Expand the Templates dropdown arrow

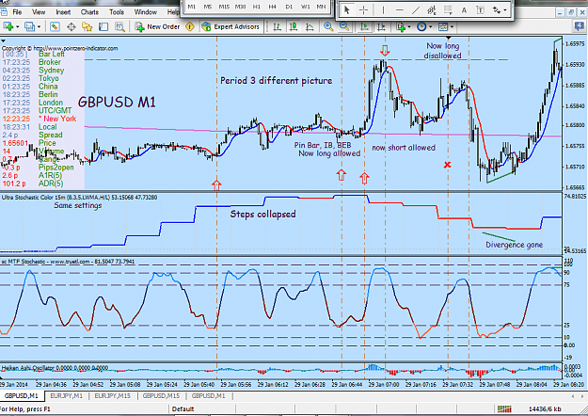pyautogui.click(x=452, y=27)
